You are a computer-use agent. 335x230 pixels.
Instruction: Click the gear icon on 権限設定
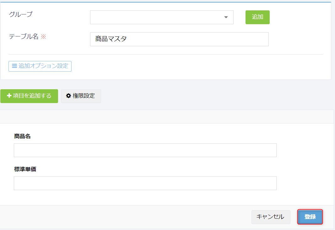pos(68,96)
